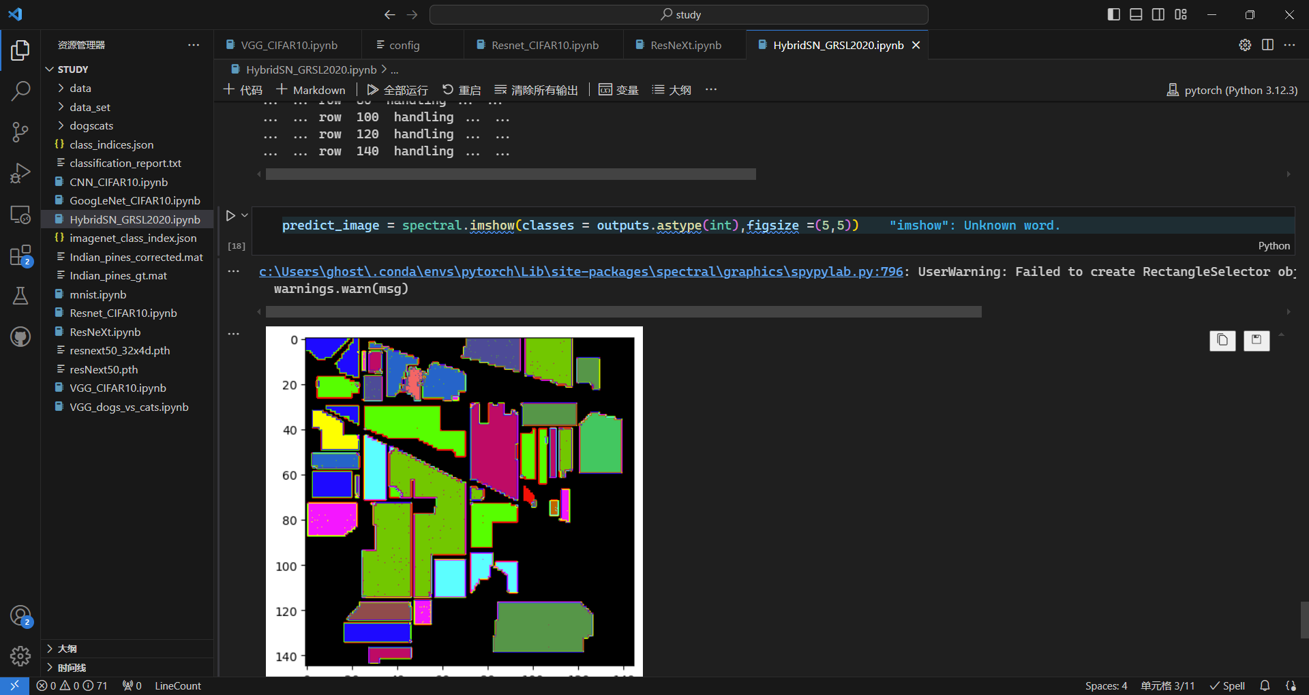This screenshot has width=1309, height=695.
Task: Open the run cell options dropdown arrow
Action: point(245,215)
